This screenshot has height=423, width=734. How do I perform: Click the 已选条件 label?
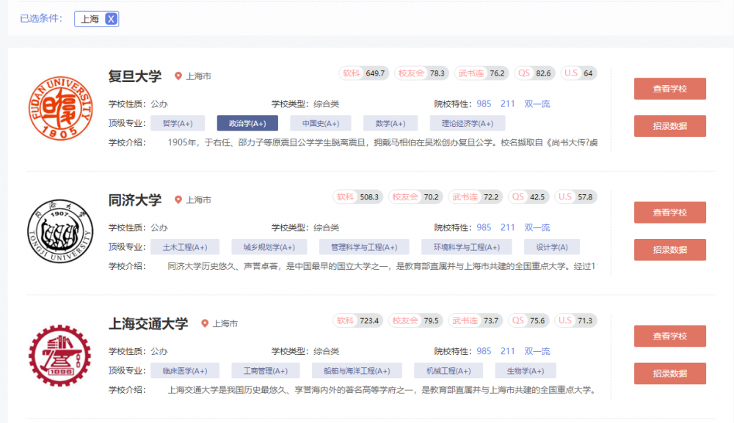pyautogui.click(x=40, y=19)
